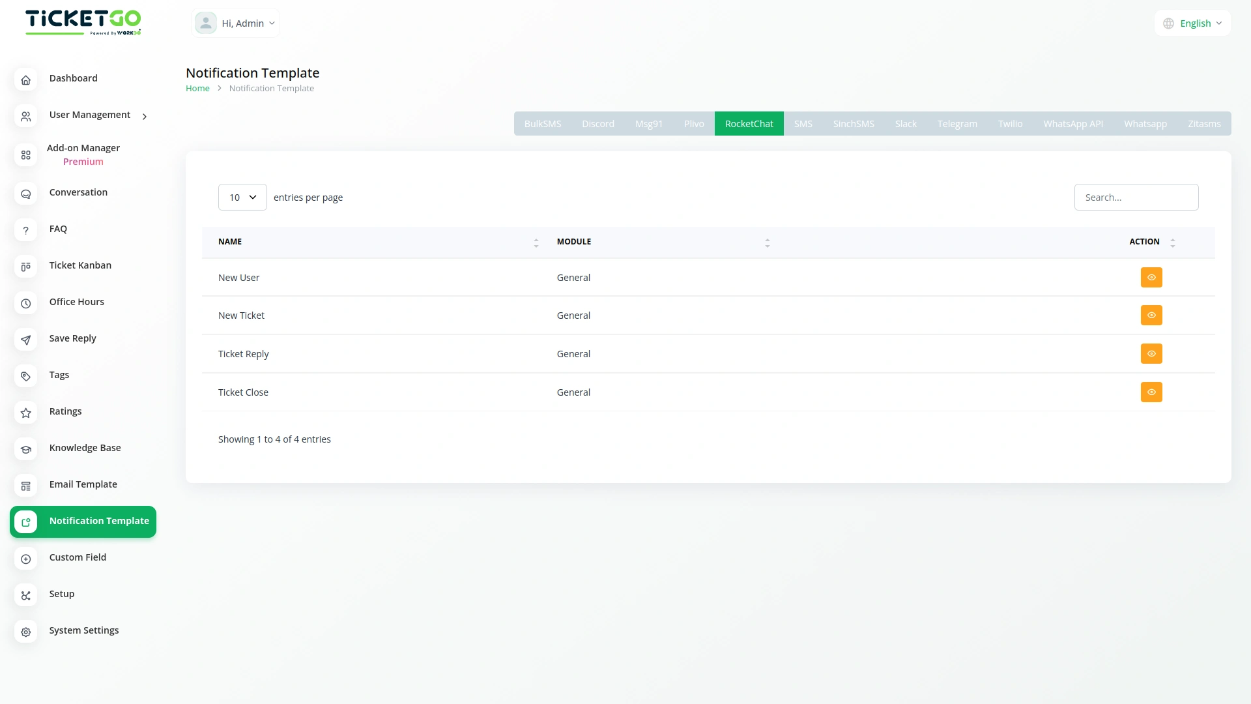The width and height of the screenshot is (1251, 704).
Task: View the New User template eye icon
Action: (1151, 278)
